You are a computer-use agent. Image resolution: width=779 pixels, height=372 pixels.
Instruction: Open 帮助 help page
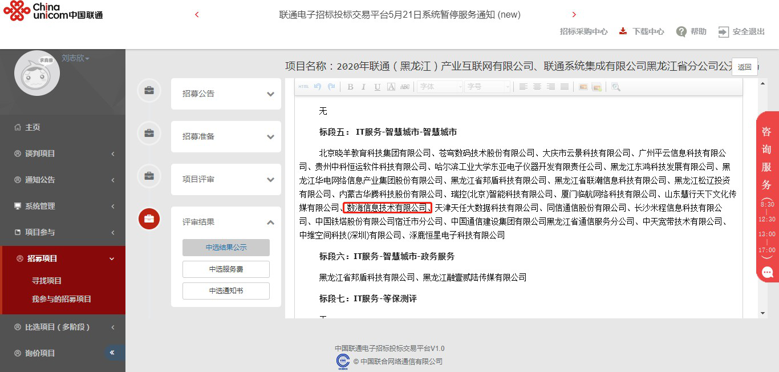click(691, 32)
